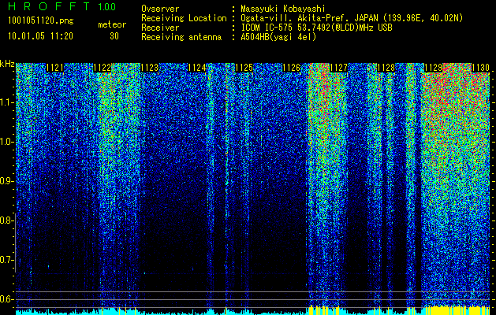Click the file name 1001051120.png
Viewport: 496px width, 315px height.
coord(41,21)
